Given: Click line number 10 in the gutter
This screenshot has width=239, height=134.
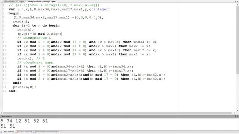Looking at the screenshot, I should tap(4, 42).
